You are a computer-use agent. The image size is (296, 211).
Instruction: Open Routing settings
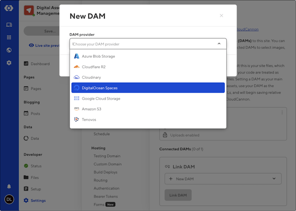pyautogui.click(x=101, y=180)
